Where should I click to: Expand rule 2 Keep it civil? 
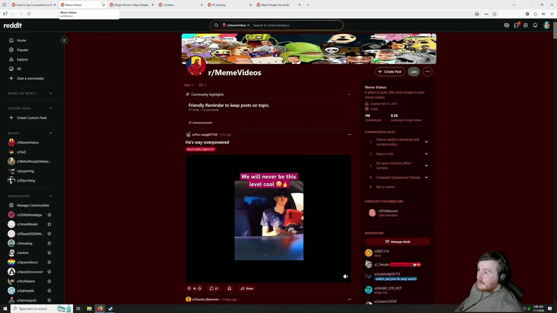click(426, 154)
